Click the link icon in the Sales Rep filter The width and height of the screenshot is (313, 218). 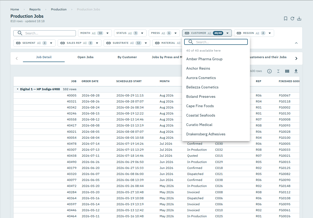pos(63,43)
